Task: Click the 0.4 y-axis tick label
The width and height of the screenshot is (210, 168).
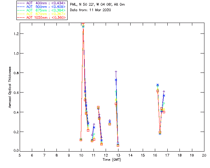Action: point(16,112)
